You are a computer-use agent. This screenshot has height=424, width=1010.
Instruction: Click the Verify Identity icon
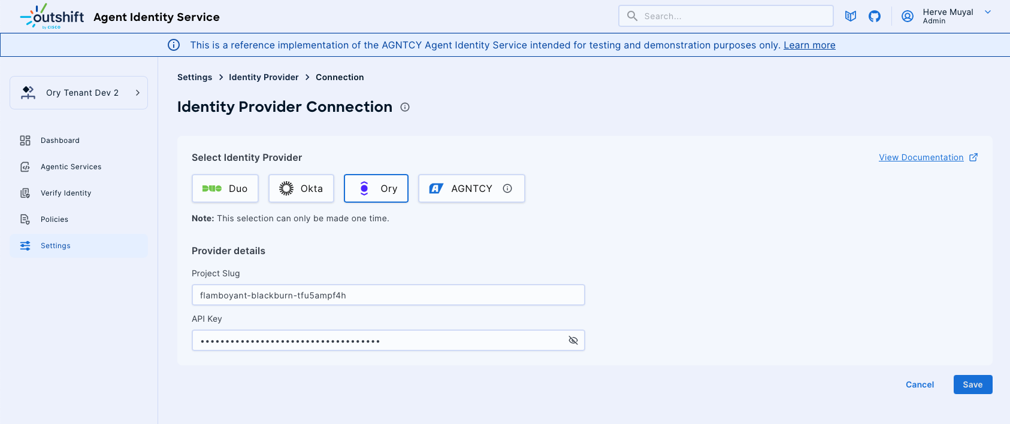pyautogui.click(x=25, y=193)
